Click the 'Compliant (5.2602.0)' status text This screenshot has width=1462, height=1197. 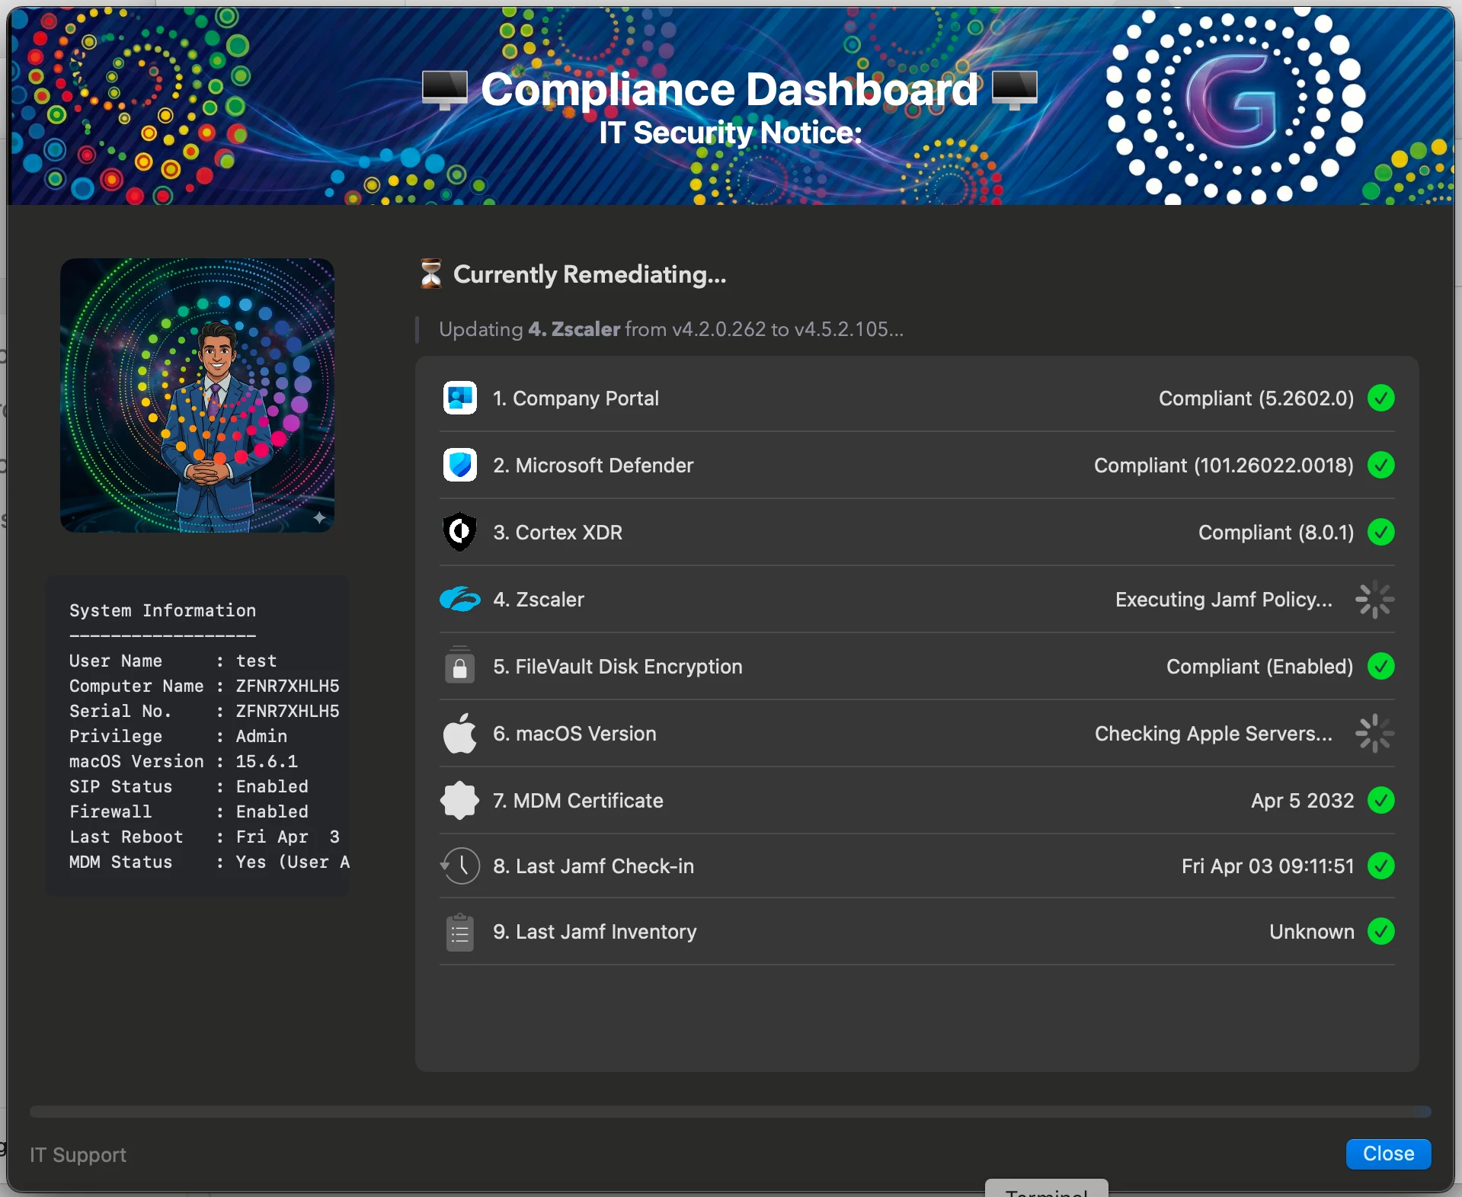point(1256,398)
